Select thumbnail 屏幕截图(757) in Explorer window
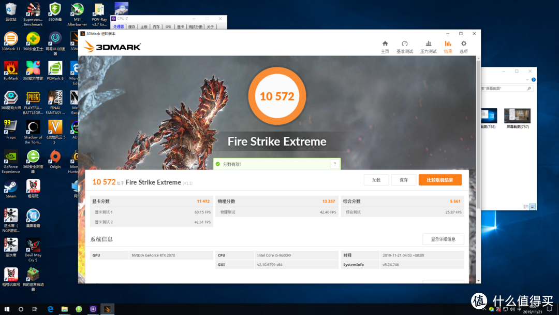Image resolution: width=559 pixels, height=315 pixels. click(517, 119)
